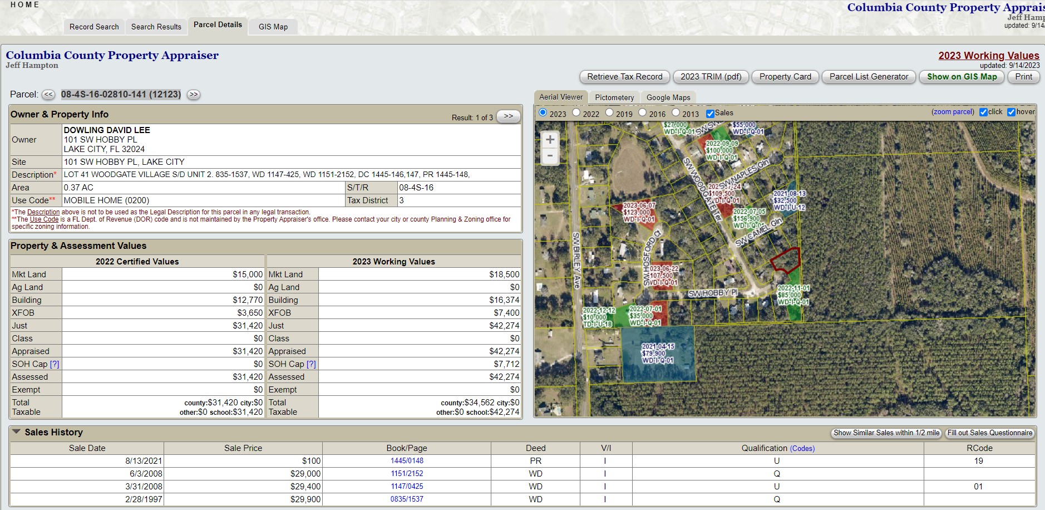Go to previous parcel arrow

[x=48, y=95]
